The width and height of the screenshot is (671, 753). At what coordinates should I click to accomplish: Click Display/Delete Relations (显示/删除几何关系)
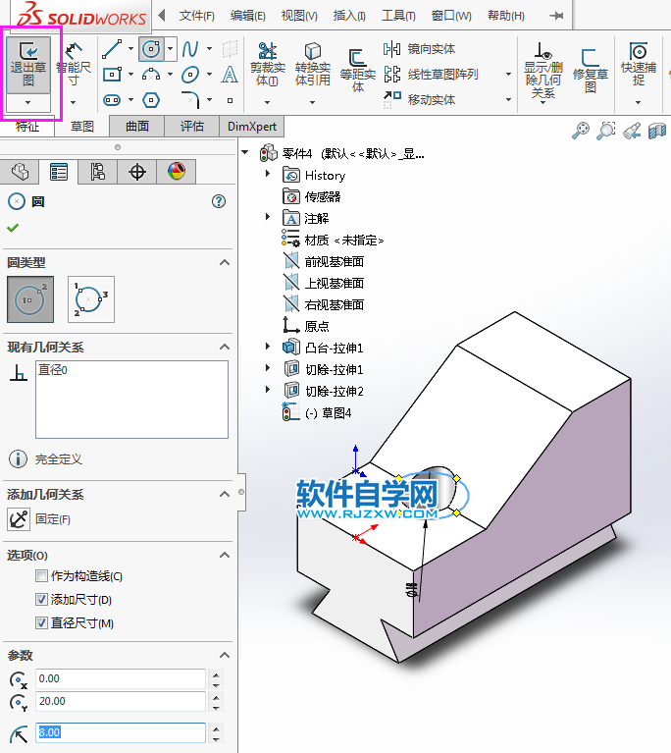542,70
